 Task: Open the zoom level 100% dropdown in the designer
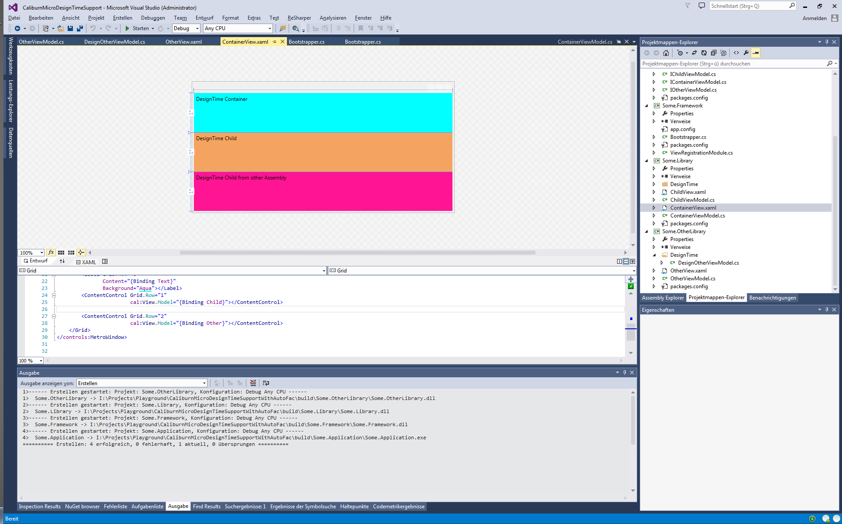tap(31, 252)
